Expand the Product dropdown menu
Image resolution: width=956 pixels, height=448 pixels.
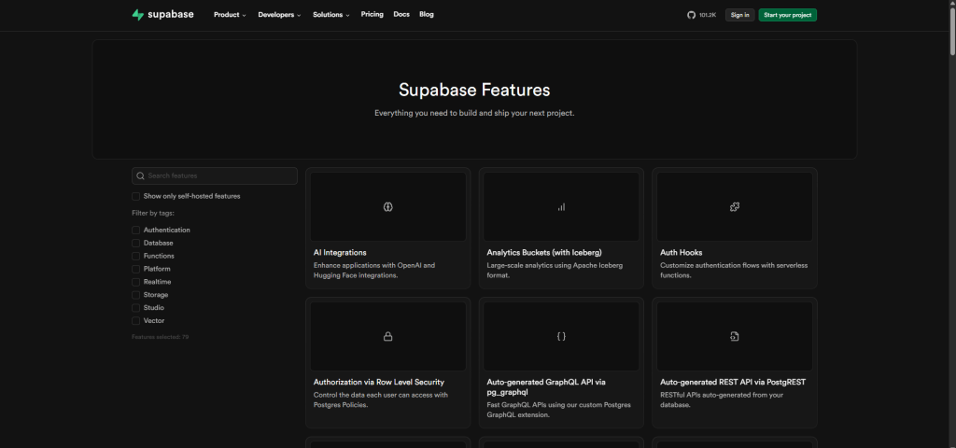(x=230, y=15)
